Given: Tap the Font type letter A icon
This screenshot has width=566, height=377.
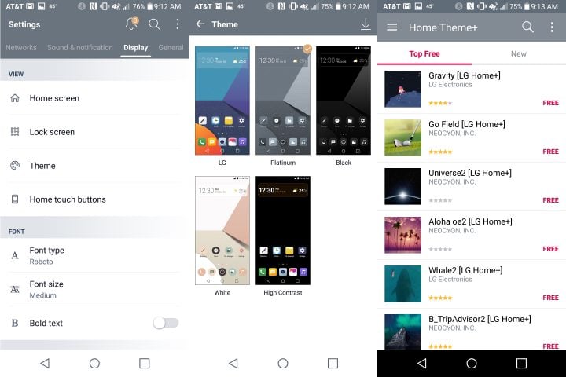Looking at the screenshot, I should click(x=15, y=255).
